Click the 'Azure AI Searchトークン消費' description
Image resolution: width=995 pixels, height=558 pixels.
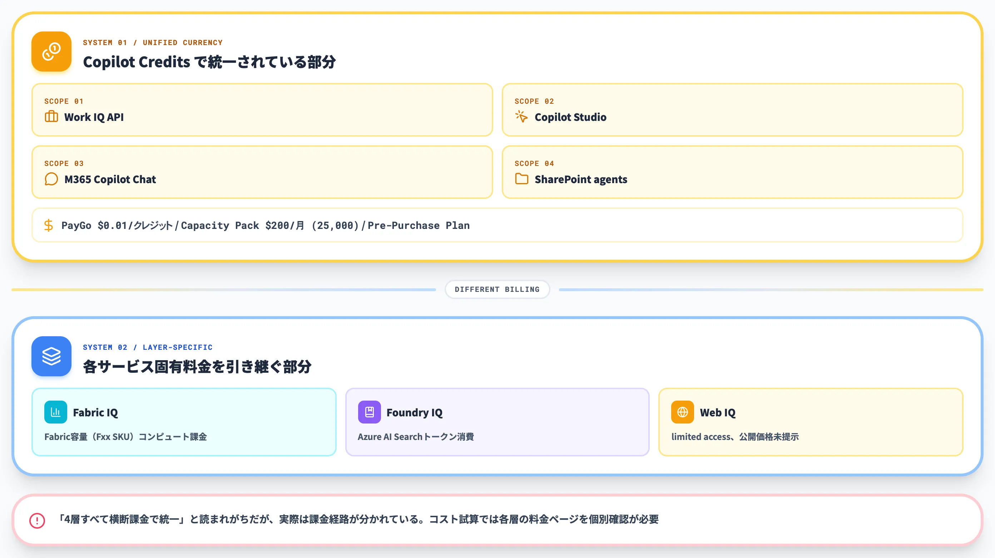point(416,437)
